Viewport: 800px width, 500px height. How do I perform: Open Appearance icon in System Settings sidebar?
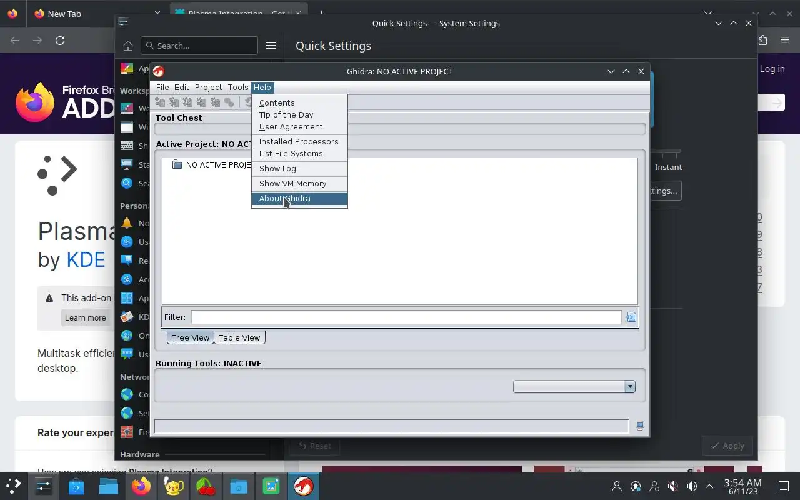(x=127, y=69)
